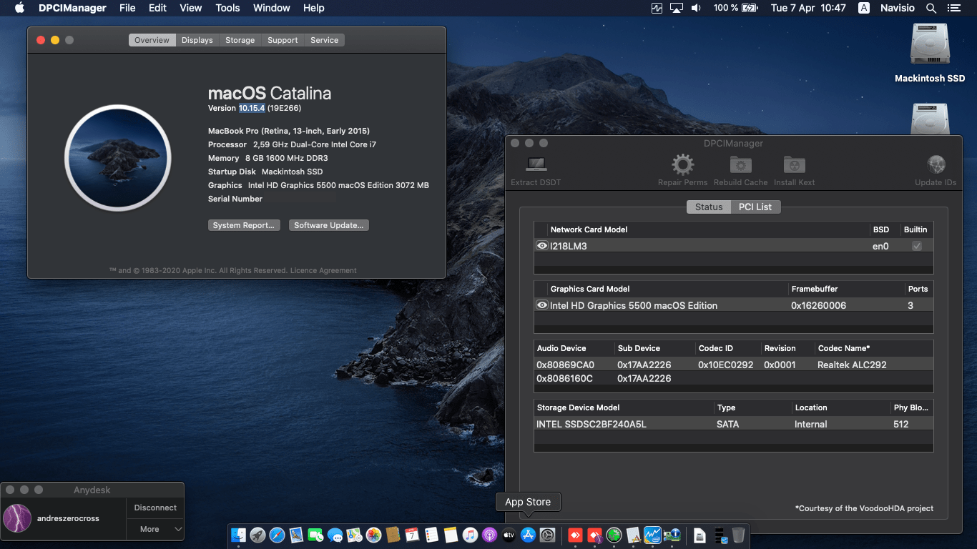
Task: Click the Extract DSDT laptop icon
Action: coord(534,164)
